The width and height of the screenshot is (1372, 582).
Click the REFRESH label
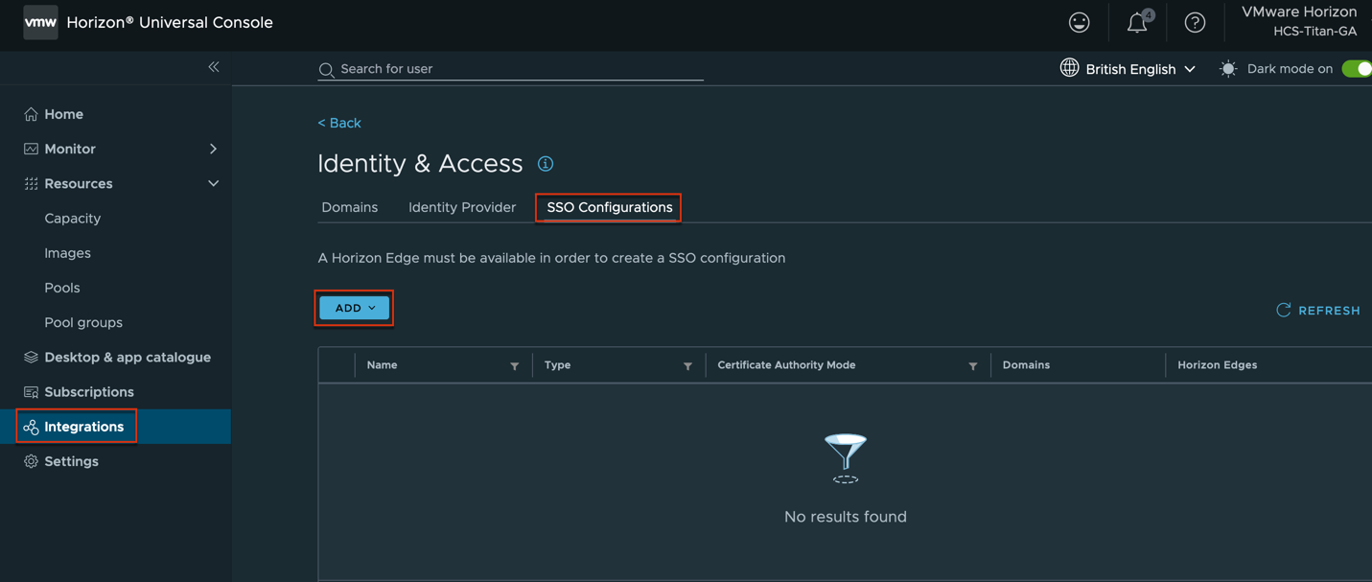coord(1330,311)
